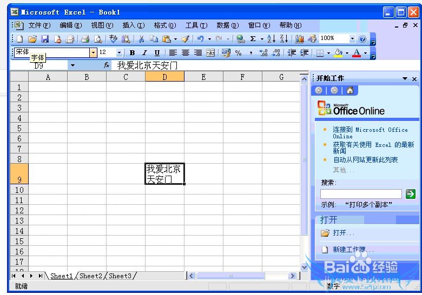Click the task pane search input box
The height and width of the screenshot is (295, 422).
click(x=361, y=194)
